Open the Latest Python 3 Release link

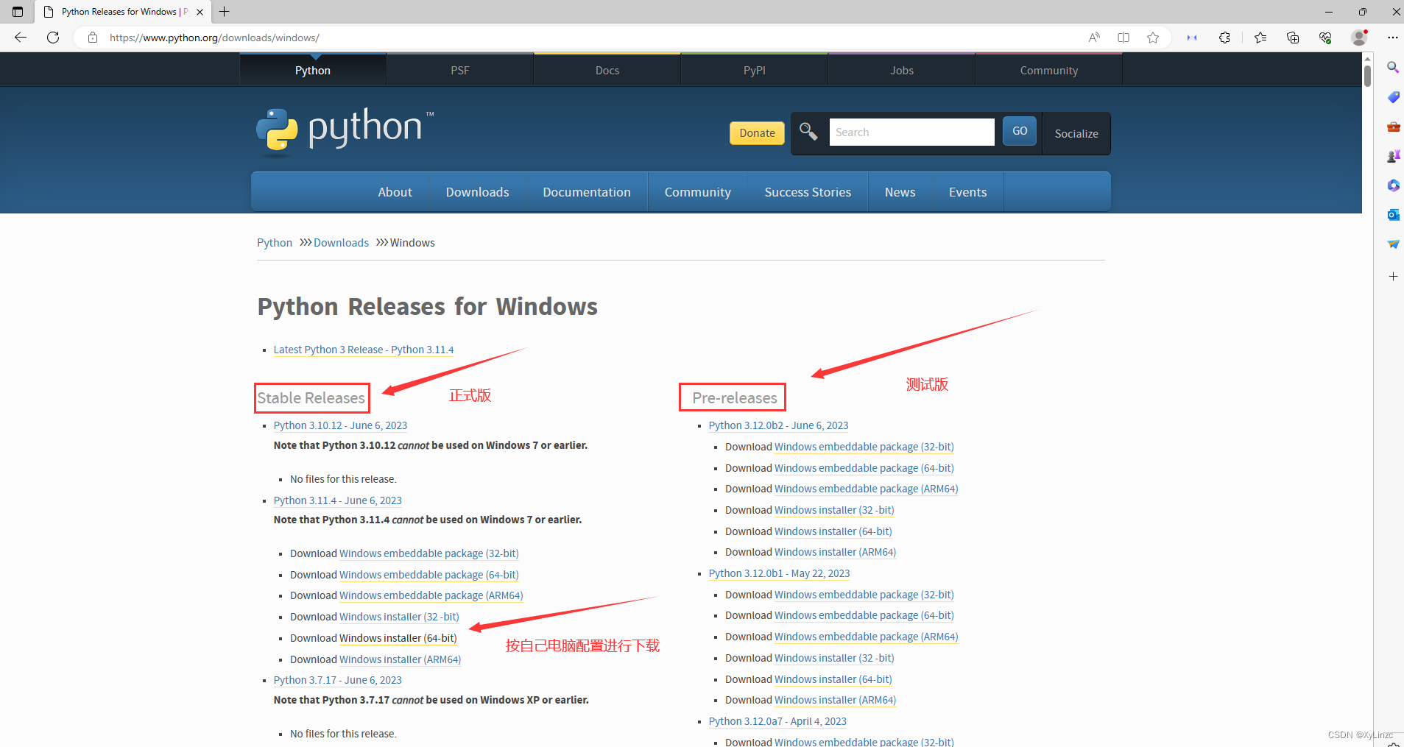click(x=364, y=349)
